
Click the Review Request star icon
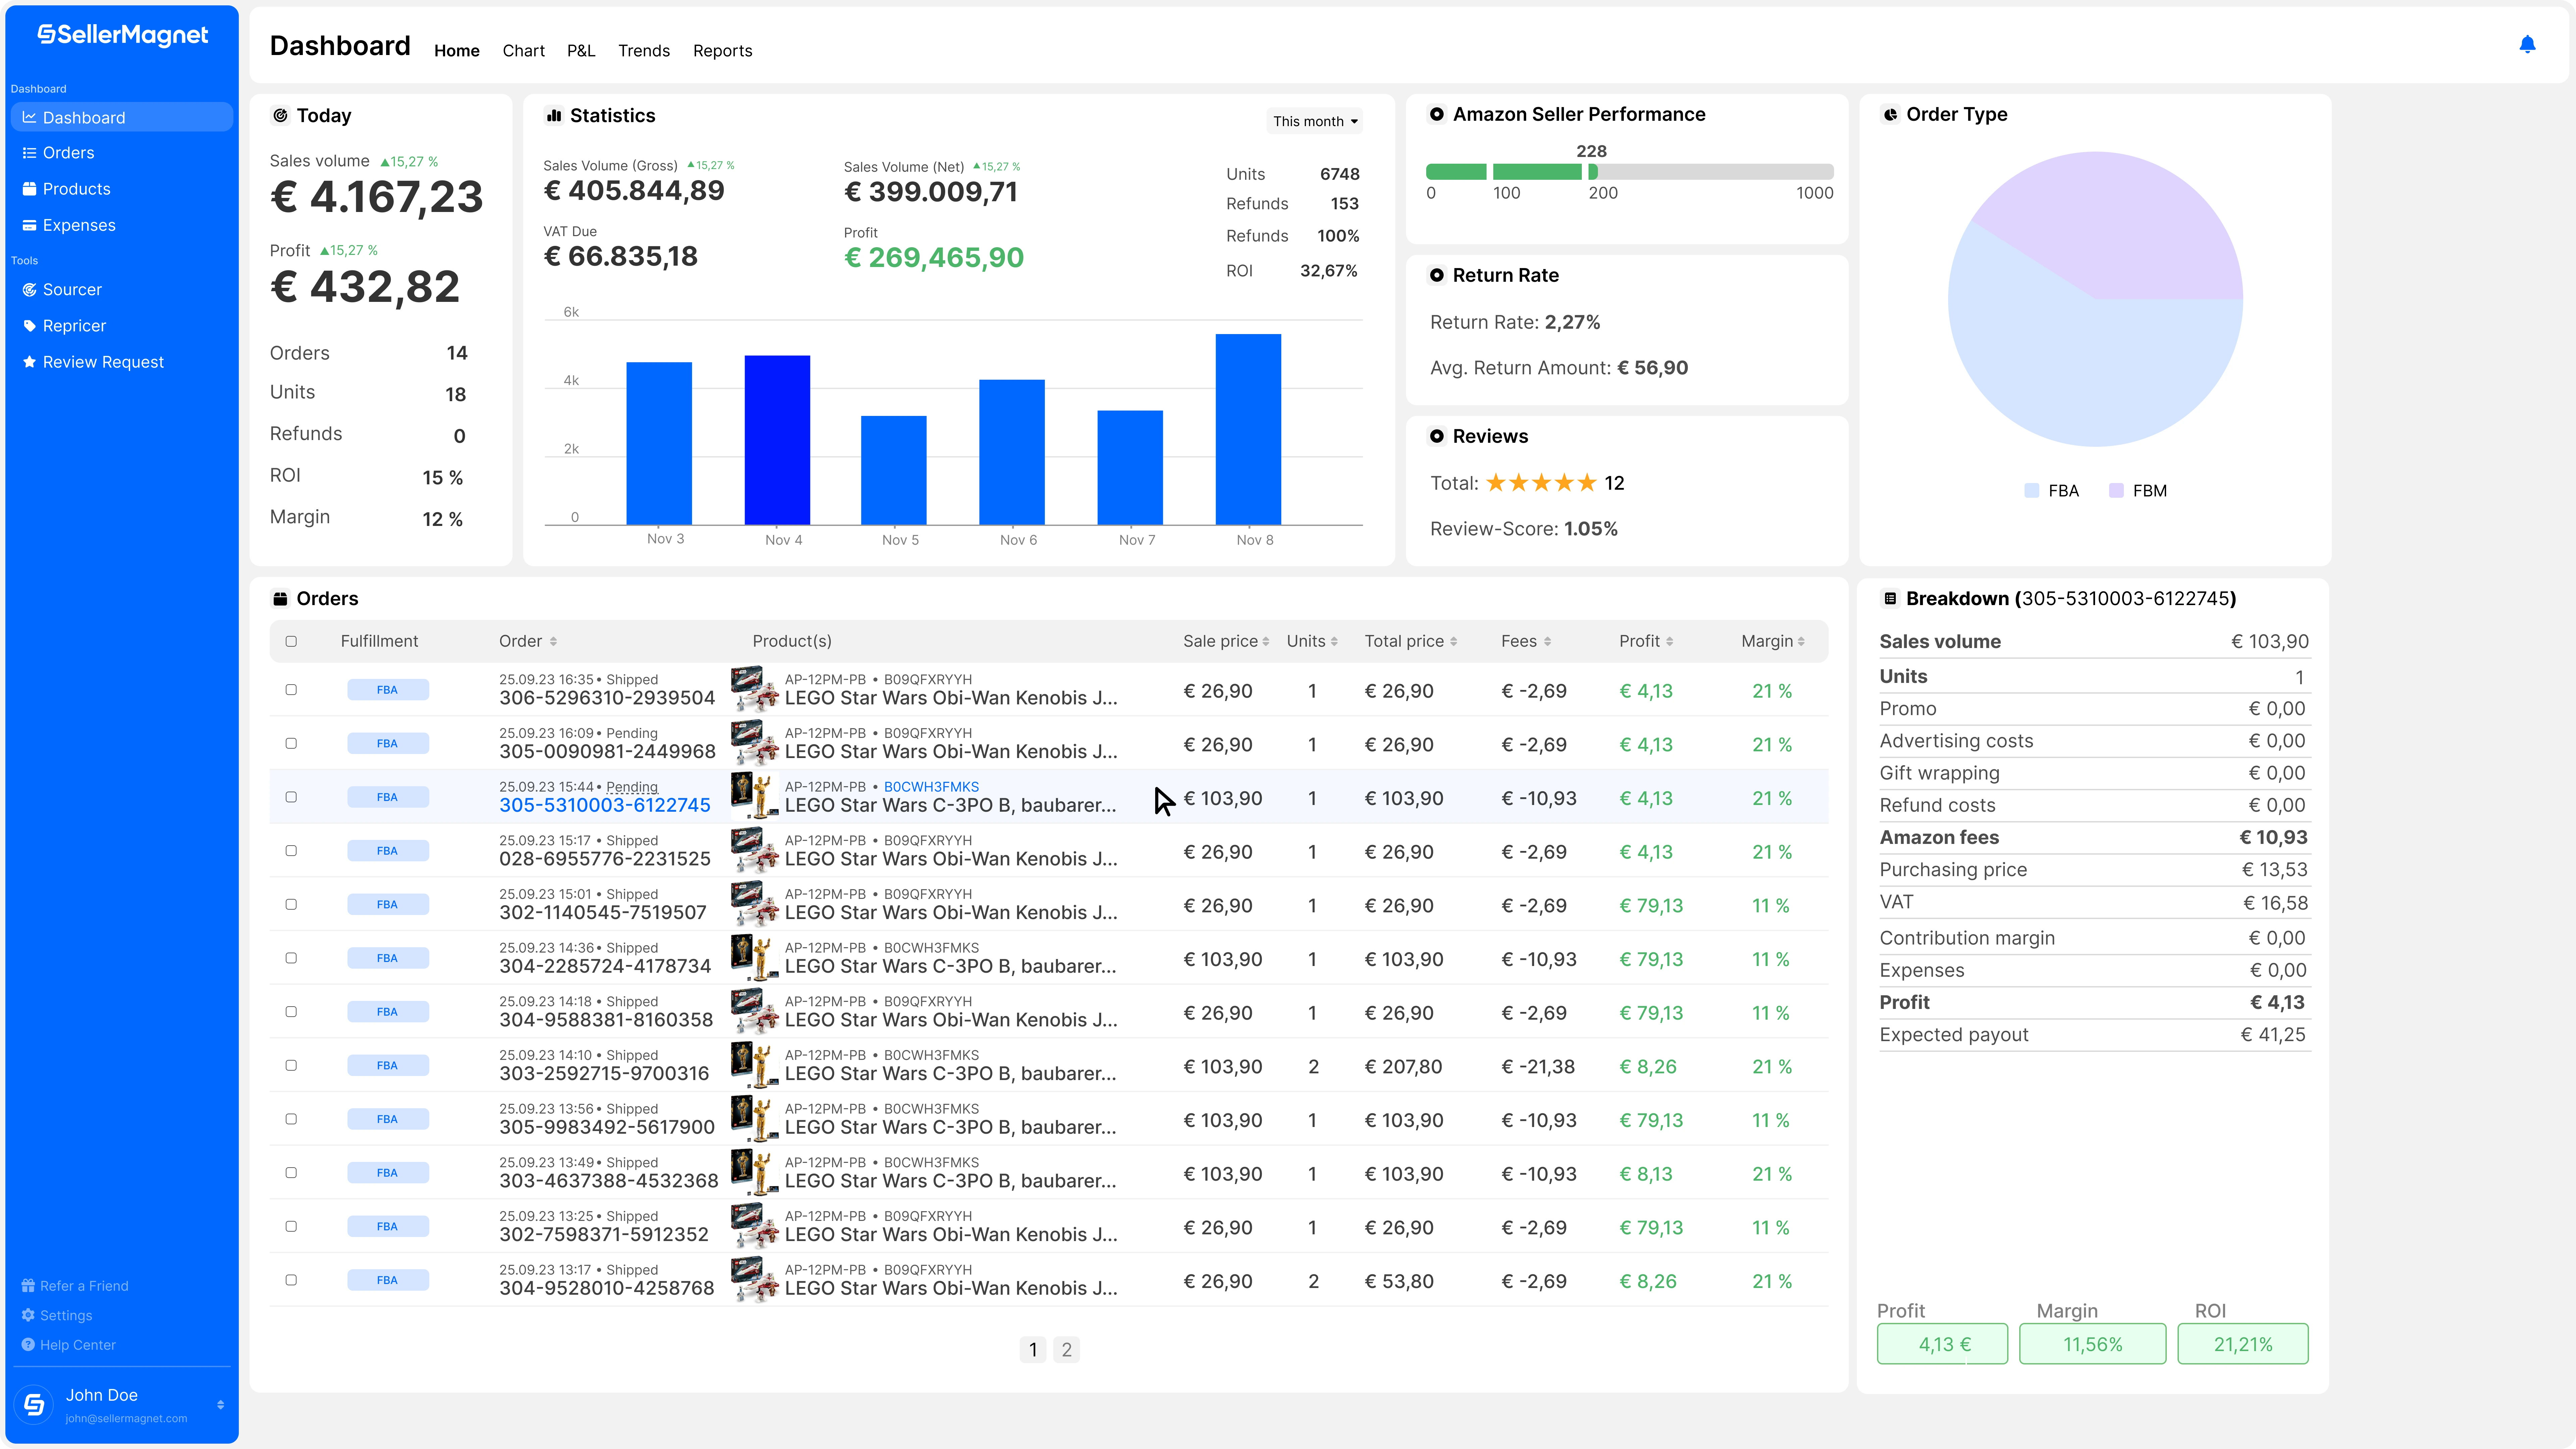pos(29,362)
